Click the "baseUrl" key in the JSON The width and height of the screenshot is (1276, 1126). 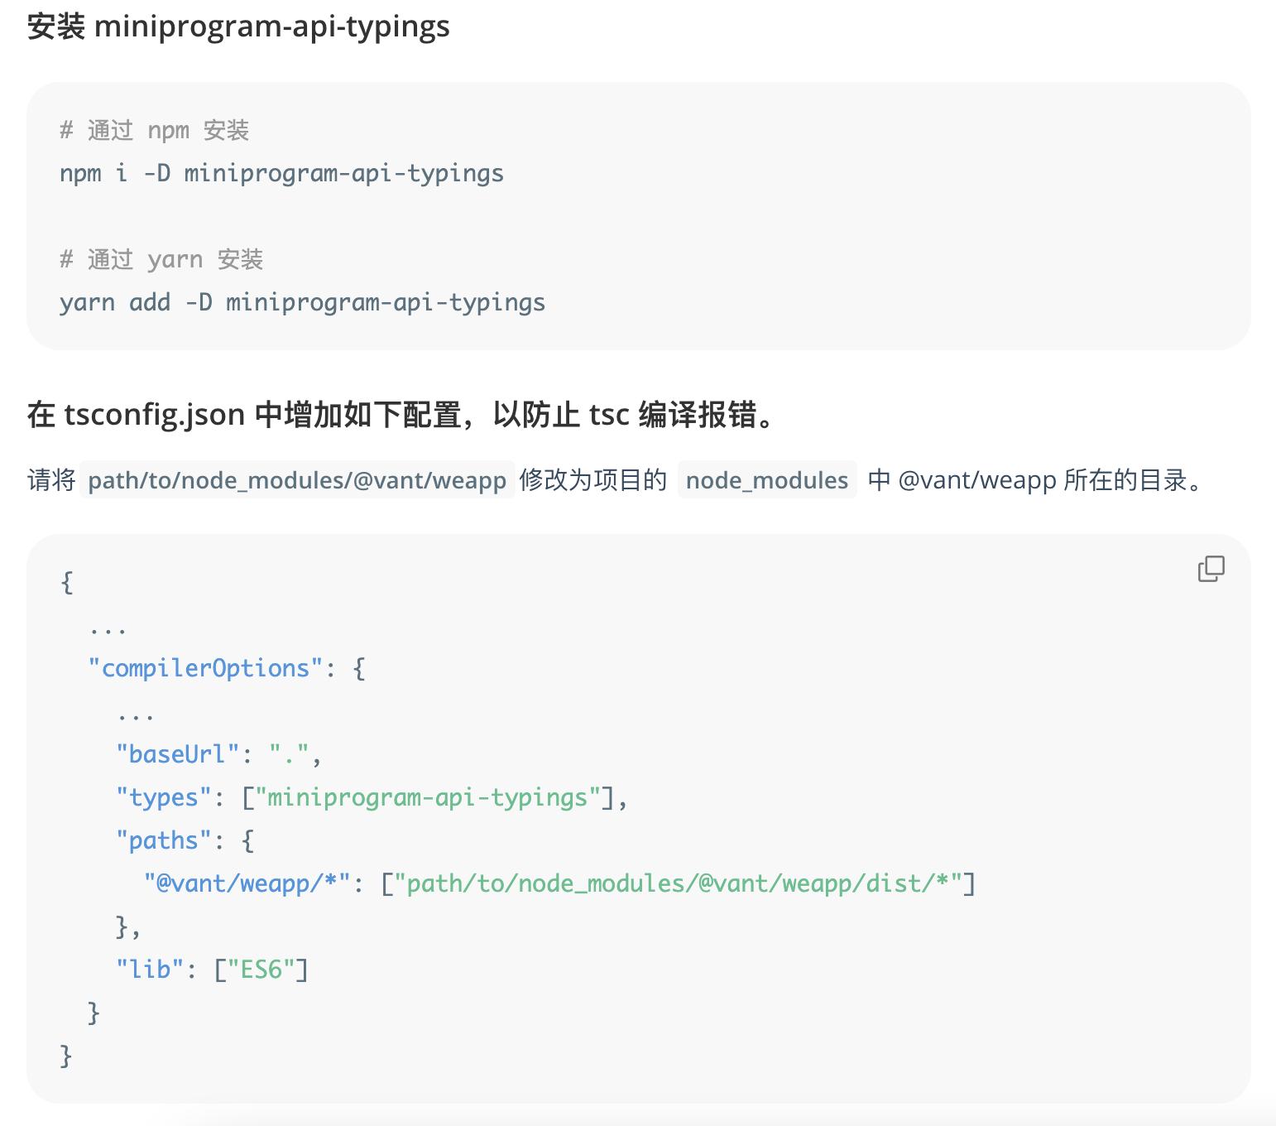[x=177, y=754]
